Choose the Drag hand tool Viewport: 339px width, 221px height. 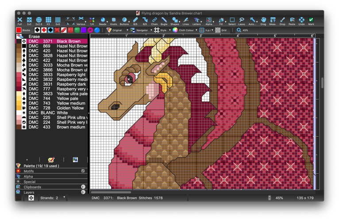263,21
